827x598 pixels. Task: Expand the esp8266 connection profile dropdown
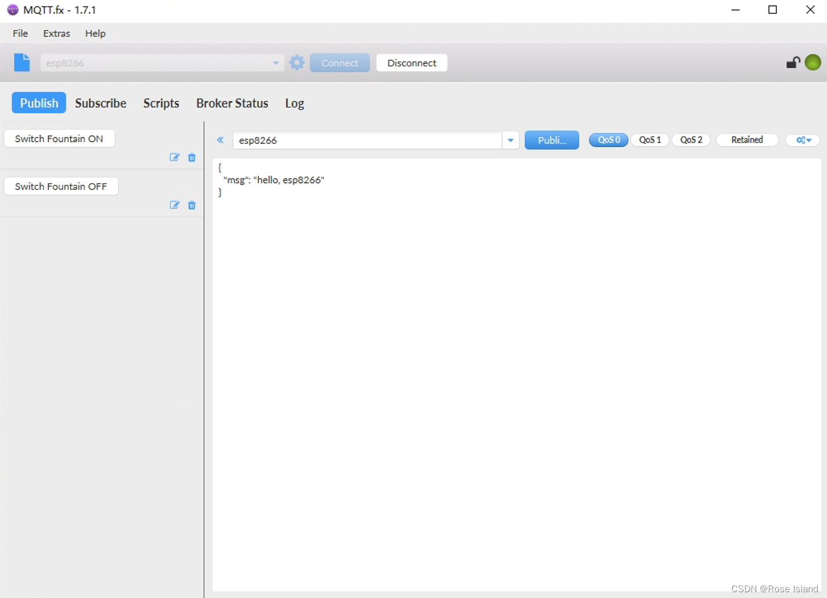[x=276, y=63]
